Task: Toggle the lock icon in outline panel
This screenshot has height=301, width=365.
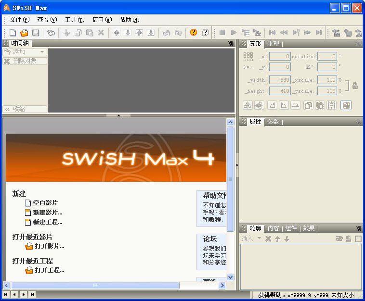Action: [x=348, y=239]
